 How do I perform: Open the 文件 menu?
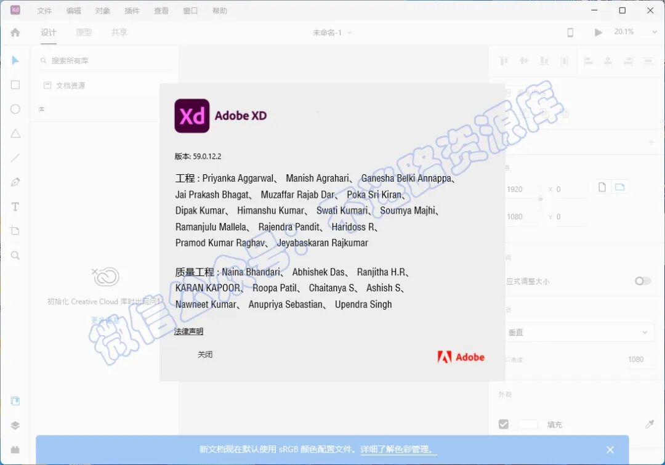44,10
